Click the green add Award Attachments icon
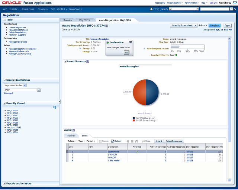 [176, 55]
